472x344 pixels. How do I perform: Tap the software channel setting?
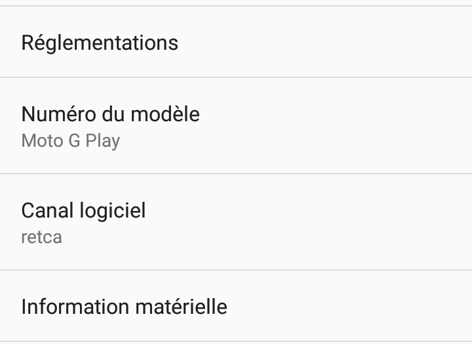pos(236,222)
